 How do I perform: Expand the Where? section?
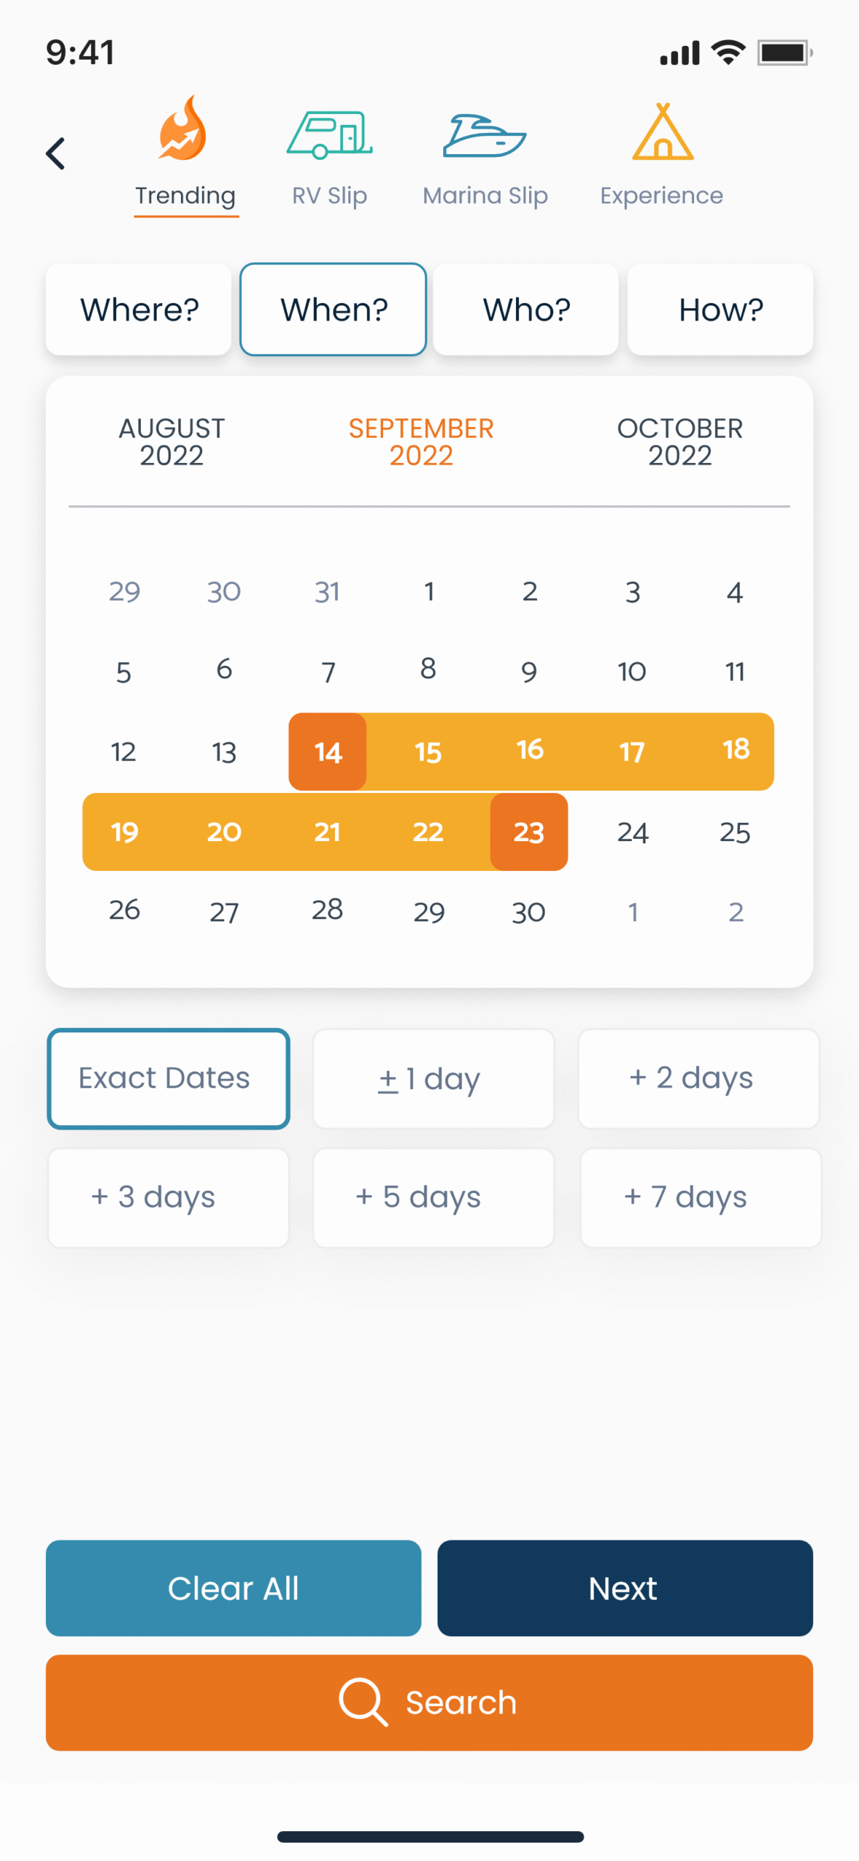pos(139,310)
